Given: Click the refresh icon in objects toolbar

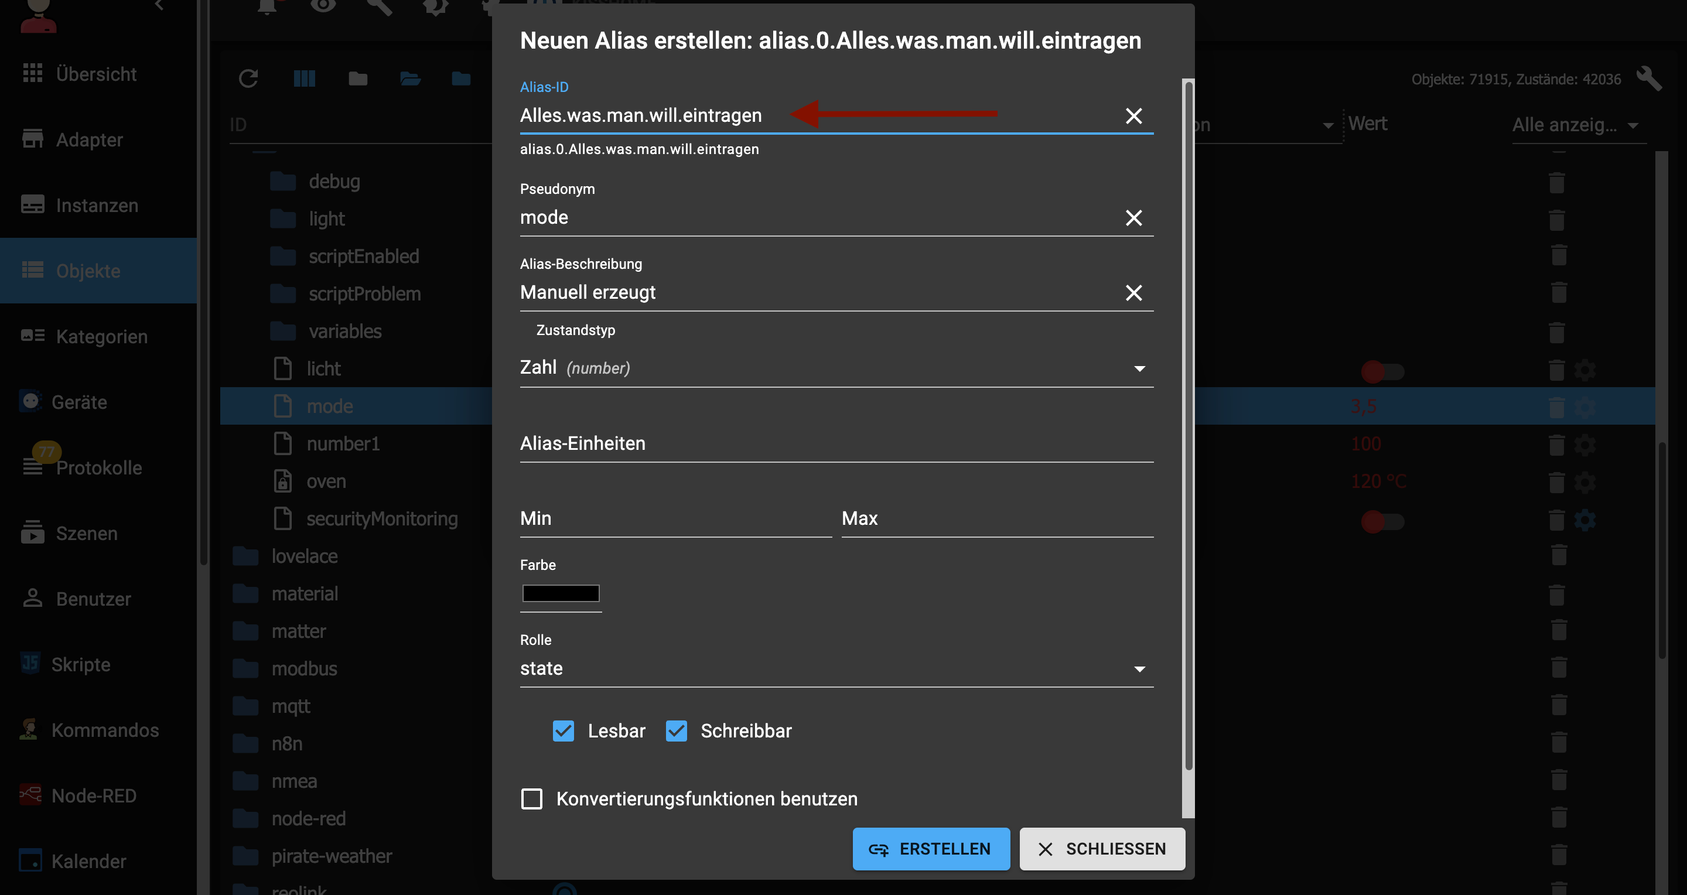Looking at the screenshot, I should tap(248, 78).
